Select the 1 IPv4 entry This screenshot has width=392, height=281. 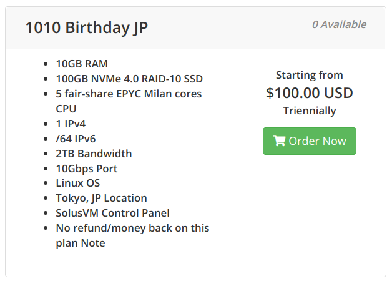[71, 124]
